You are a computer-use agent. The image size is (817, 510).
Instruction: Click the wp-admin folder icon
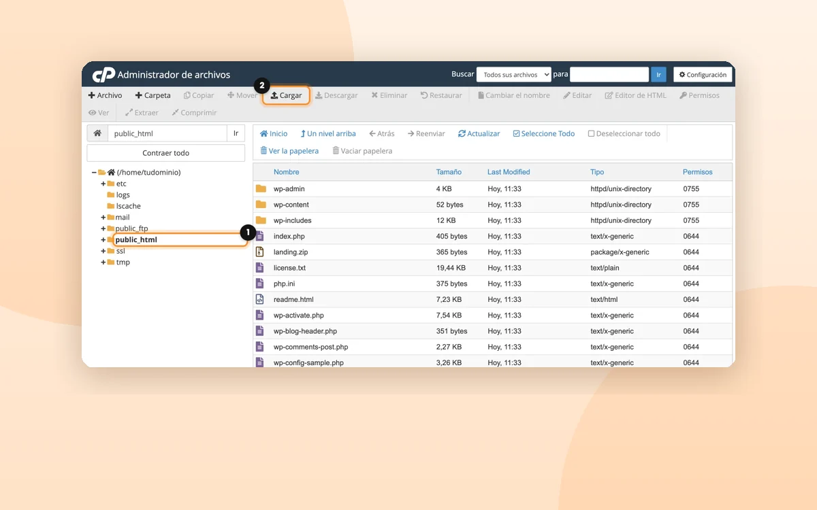(261, 188)
